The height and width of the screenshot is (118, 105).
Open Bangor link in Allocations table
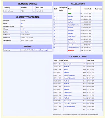tap(70, 19)
